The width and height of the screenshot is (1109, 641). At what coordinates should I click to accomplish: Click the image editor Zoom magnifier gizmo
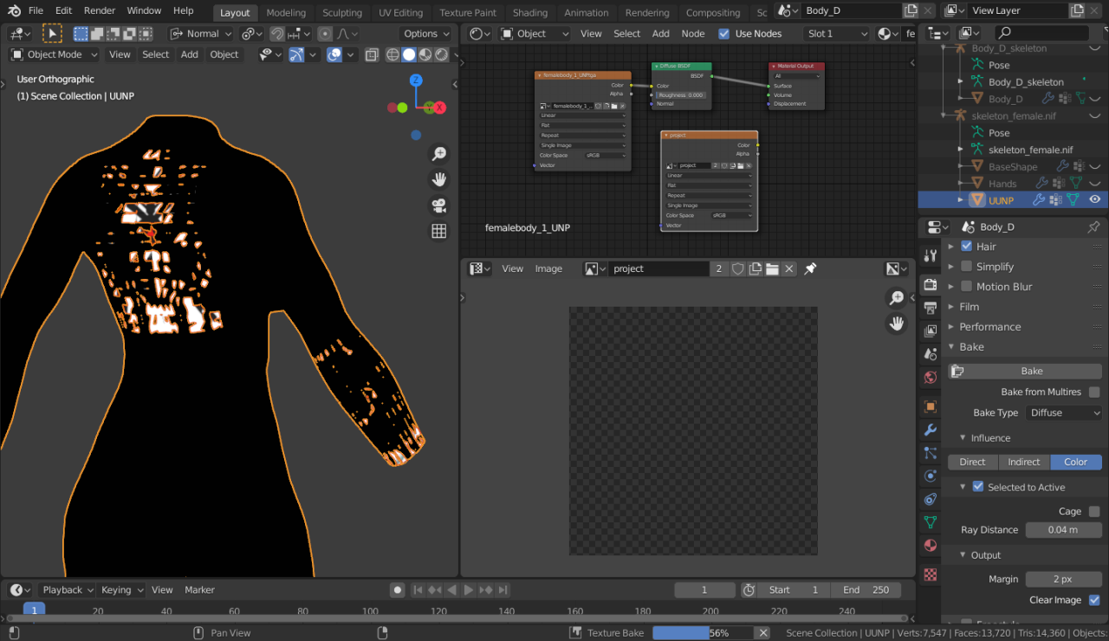[897, 298]
